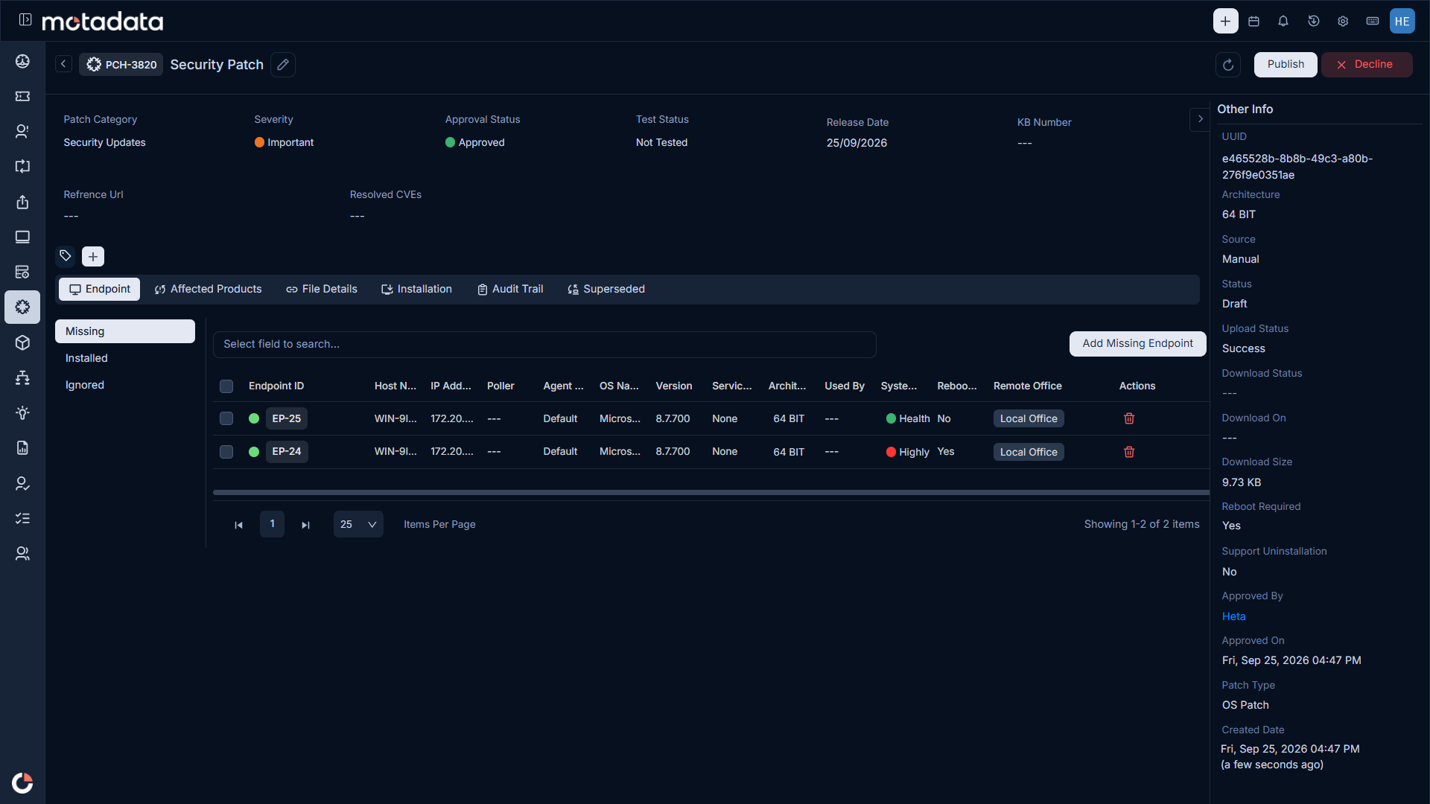Switch to the File Details tab
Viewport: 1430px width, 804px height.
(322, 289)
